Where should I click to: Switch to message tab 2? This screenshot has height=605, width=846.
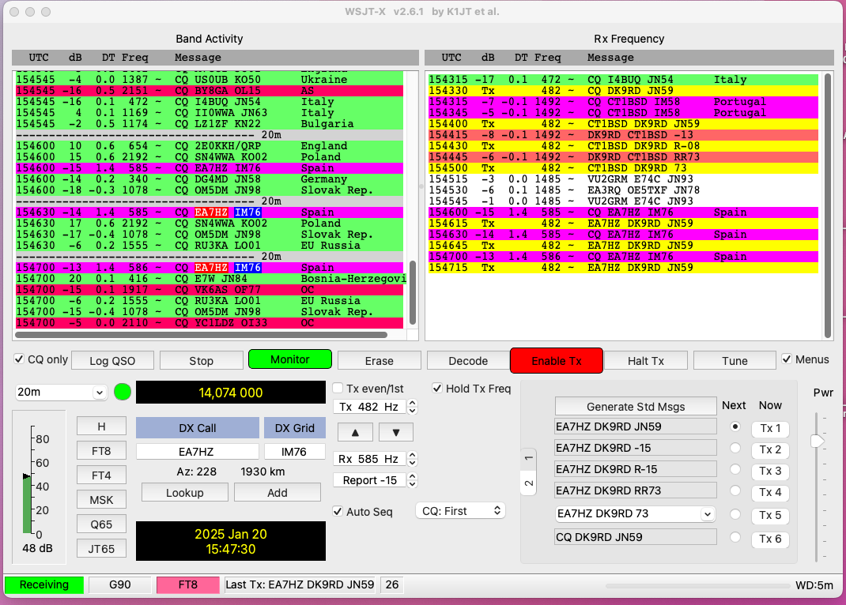(x=529, y=483)
